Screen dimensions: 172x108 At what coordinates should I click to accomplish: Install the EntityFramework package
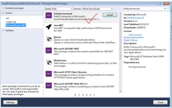point(110,15)
